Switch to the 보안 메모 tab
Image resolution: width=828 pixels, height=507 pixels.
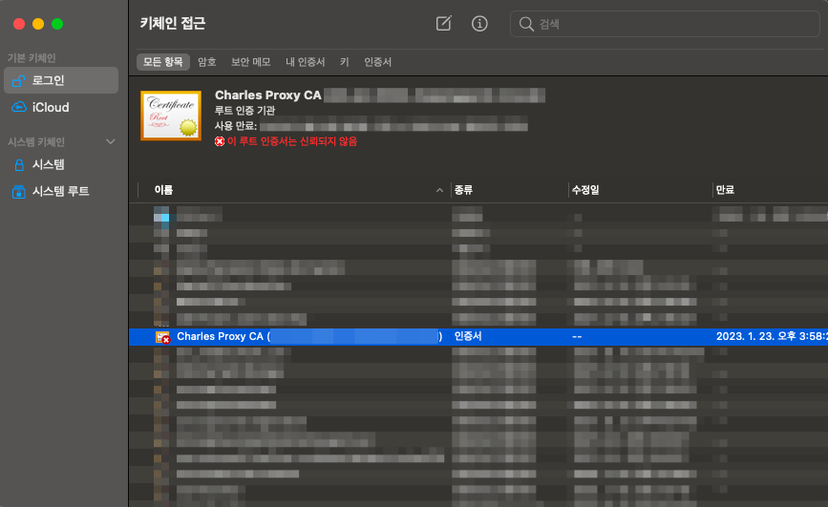251,62
